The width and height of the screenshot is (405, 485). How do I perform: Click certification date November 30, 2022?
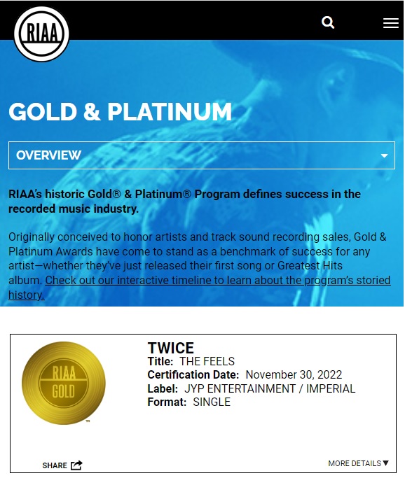[x=294, y=374]
